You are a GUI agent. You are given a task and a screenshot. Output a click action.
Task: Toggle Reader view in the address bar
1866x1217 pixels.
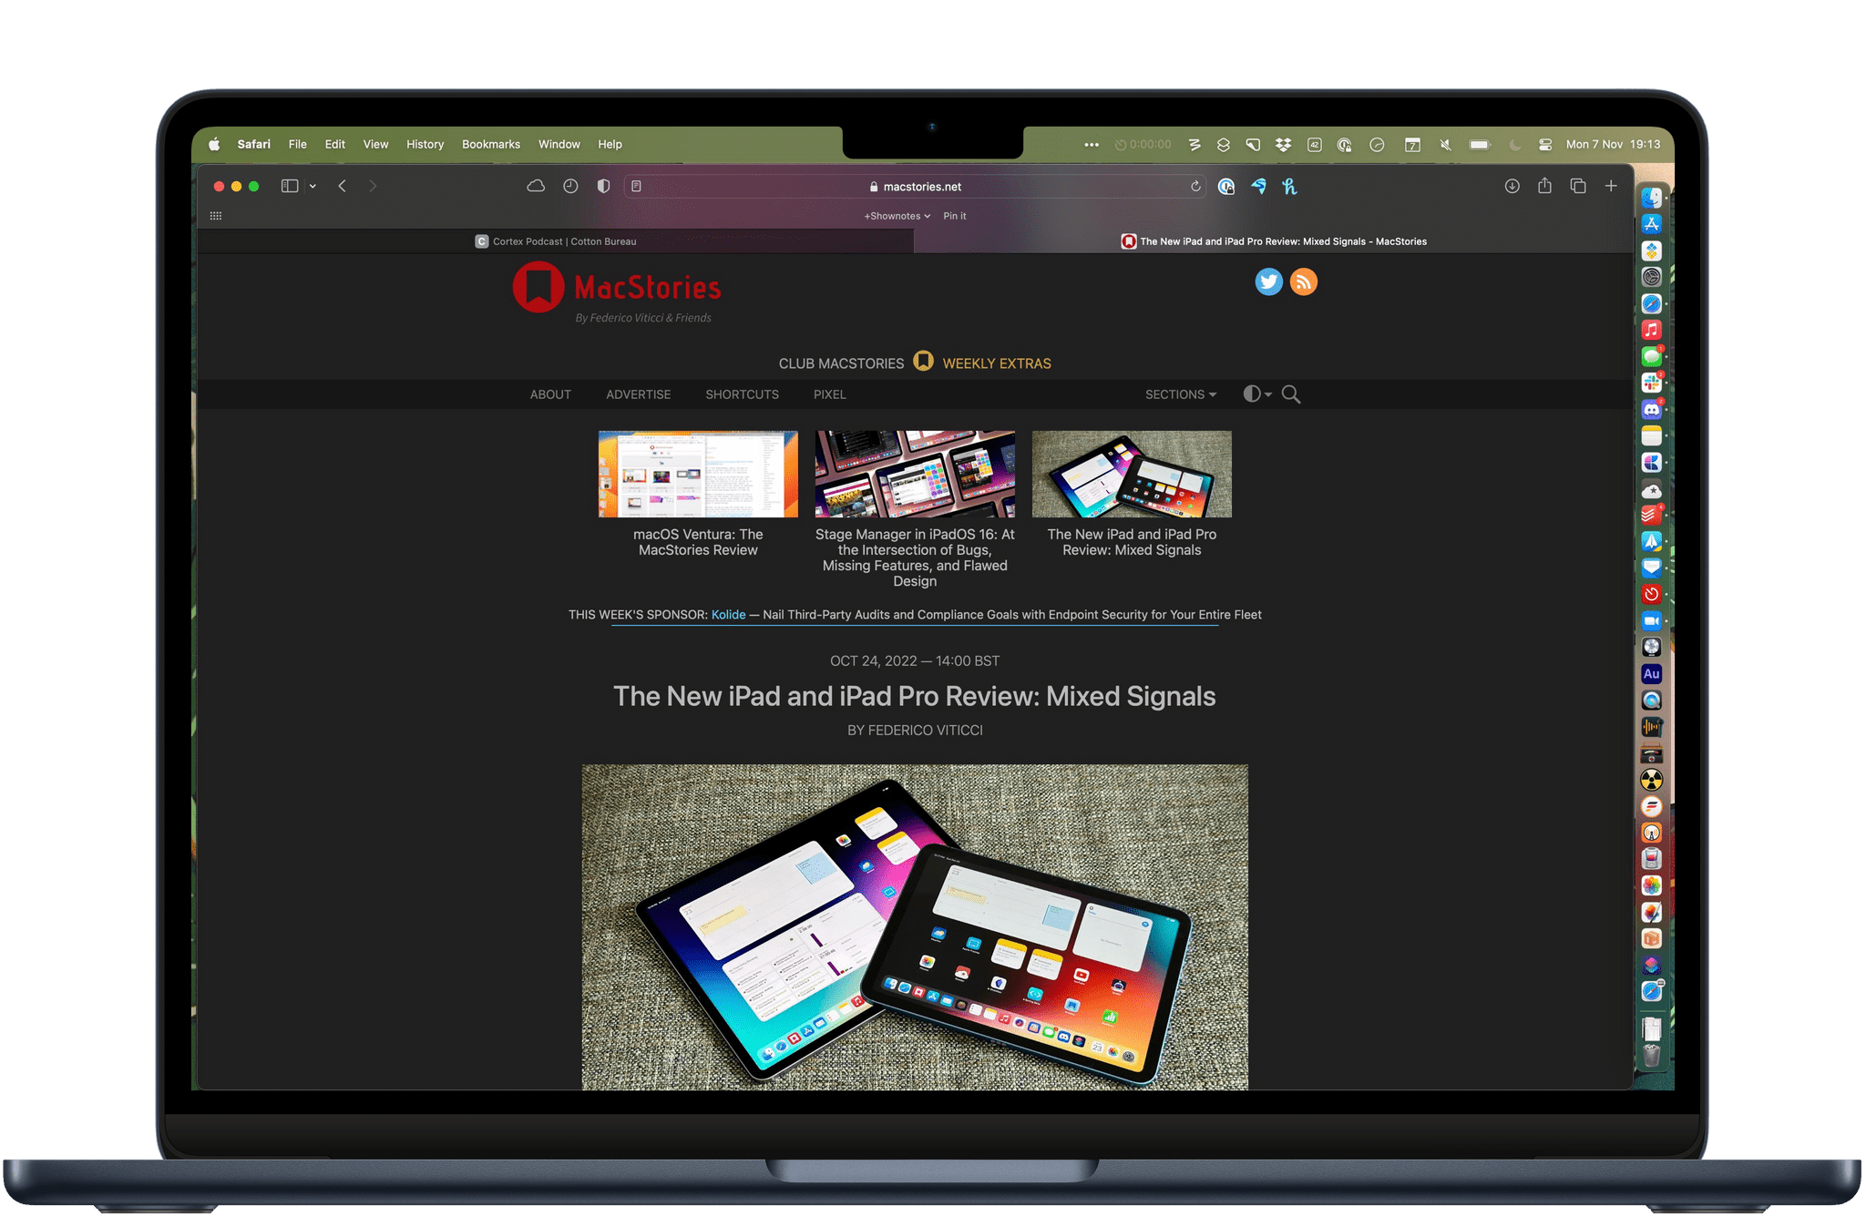pyautogui.click(x=636, y=186)
